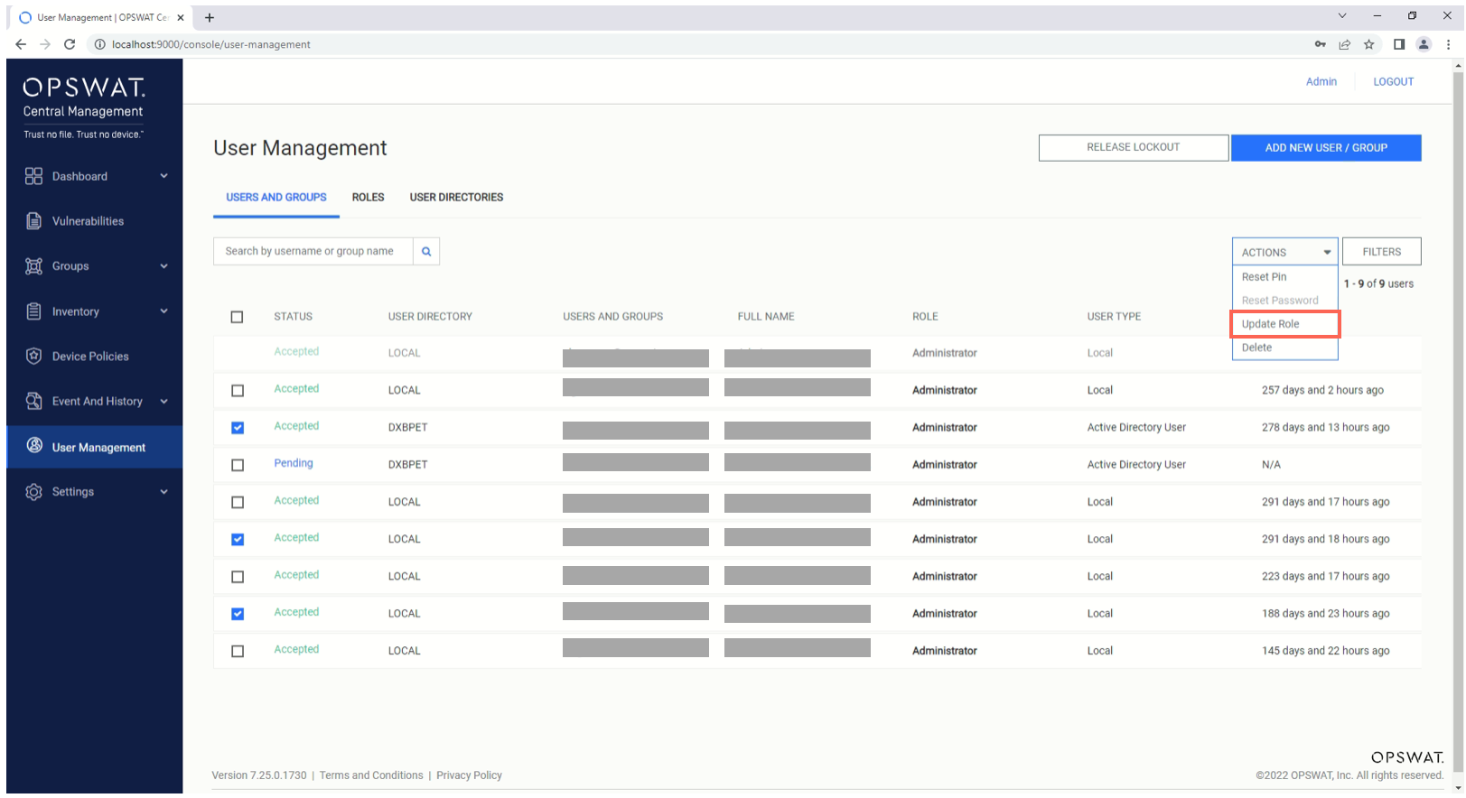Click the browser forward arrow

44,44
